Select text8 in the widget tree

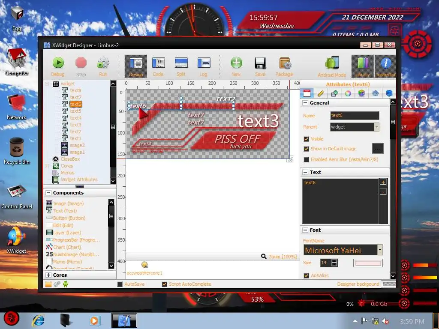pyautogui.click(x=75, y=90)
